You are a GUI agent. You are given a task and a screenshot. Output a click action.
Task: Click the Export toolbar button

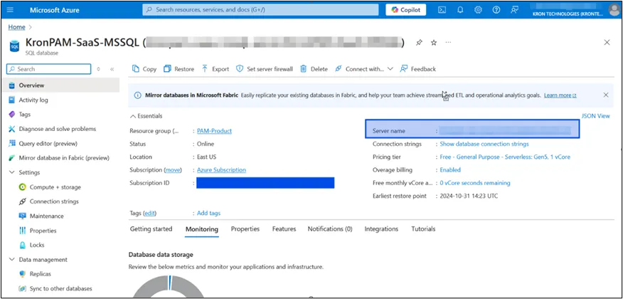click(215, 69)
